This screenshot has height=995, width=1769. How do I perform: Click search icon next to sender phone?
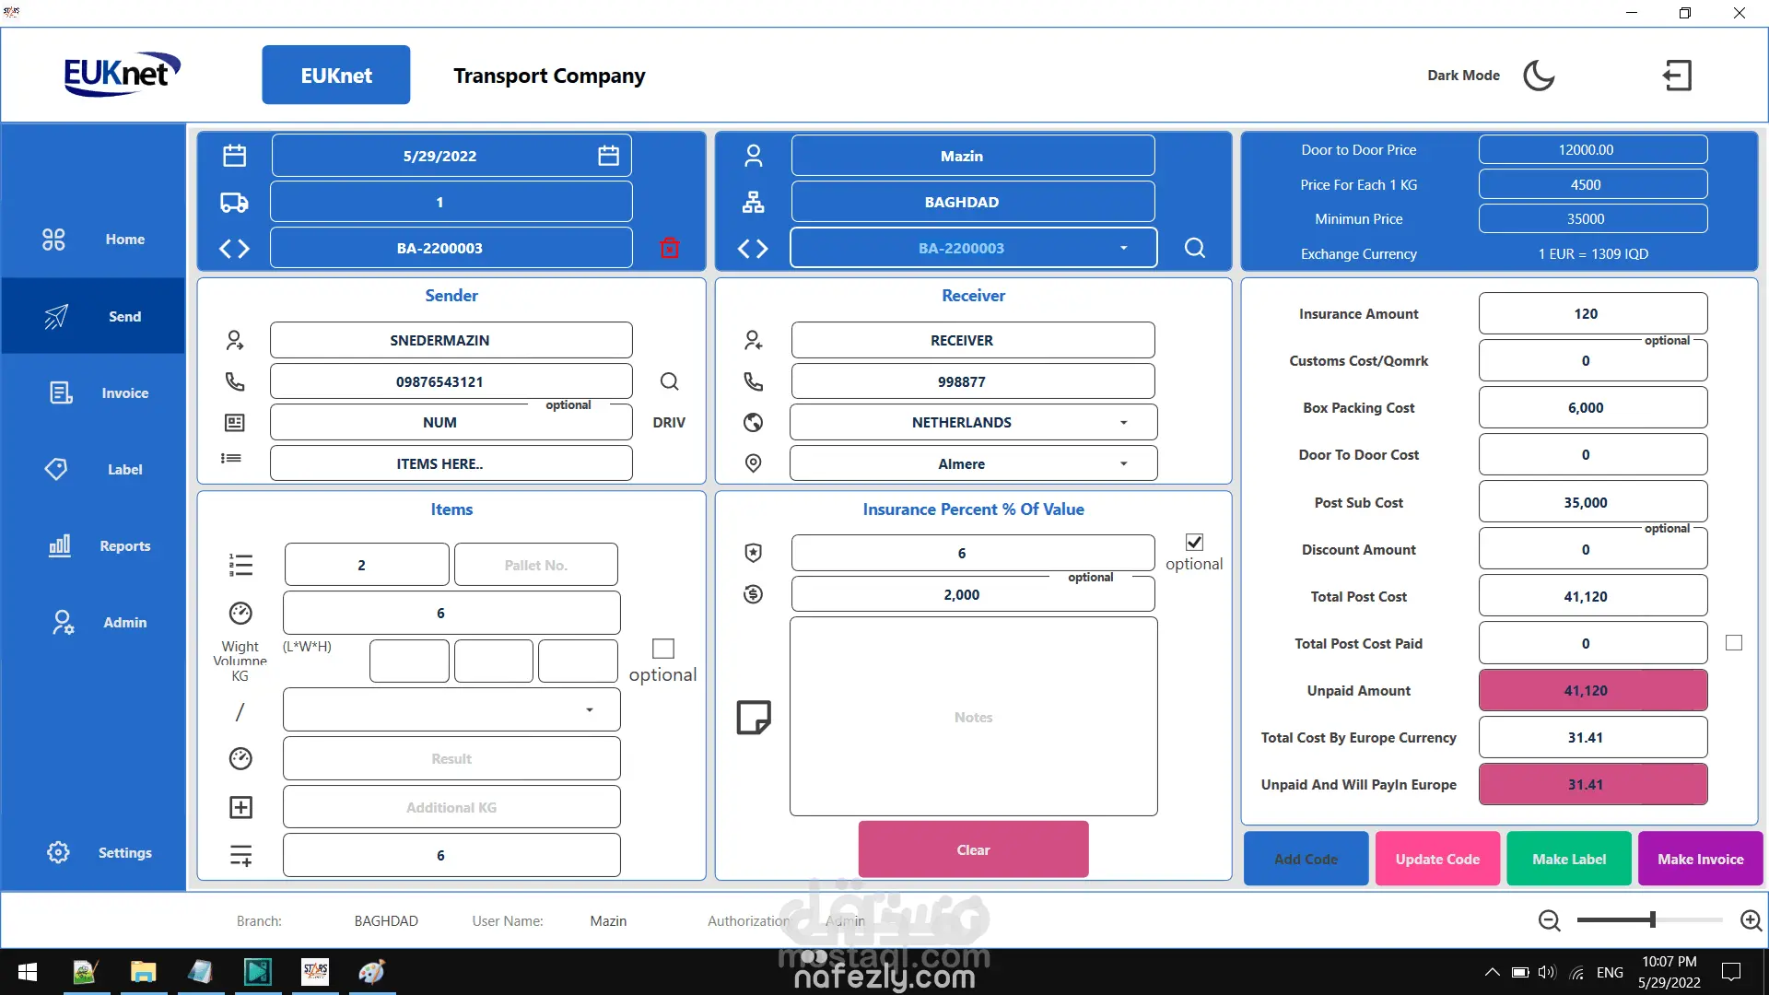tap(670, 381)
